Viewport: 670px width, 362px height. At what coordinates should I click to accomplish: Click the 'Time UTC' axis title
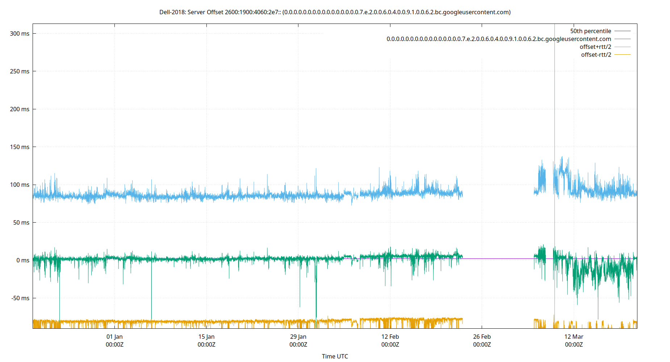click(x=335, y=356)
